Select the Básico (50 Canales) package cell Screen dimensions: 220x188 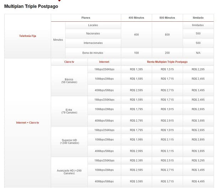click(x=69, y=81)
